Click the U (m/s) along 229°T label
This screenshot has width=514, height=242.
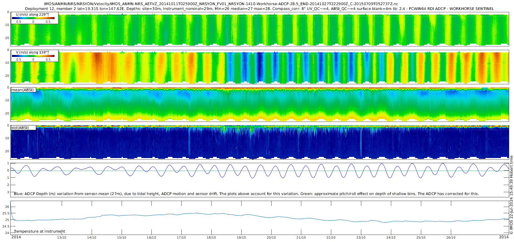click(x=33, y=14)
